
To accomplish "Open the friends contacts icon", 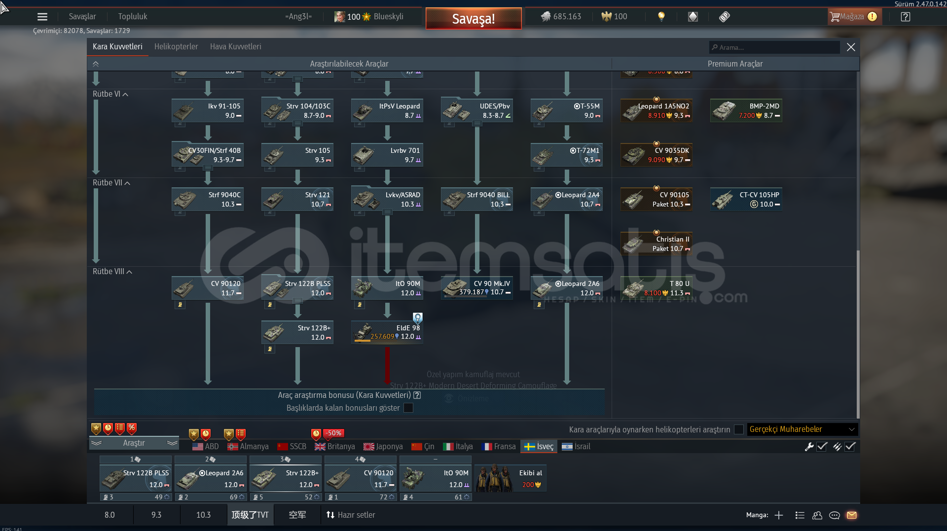I will pos(817,515).
